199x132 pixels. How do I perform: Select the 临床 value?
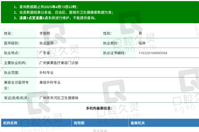click(142, 43)
